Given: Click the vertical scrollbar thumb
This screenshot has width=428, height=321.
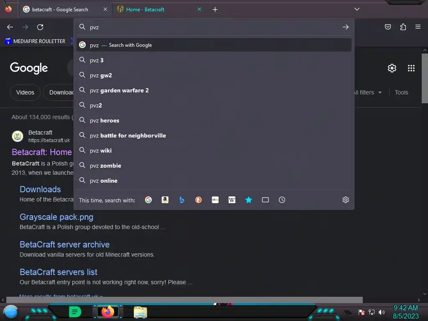Looking at the screenshot, I should (x=425, y=78).
